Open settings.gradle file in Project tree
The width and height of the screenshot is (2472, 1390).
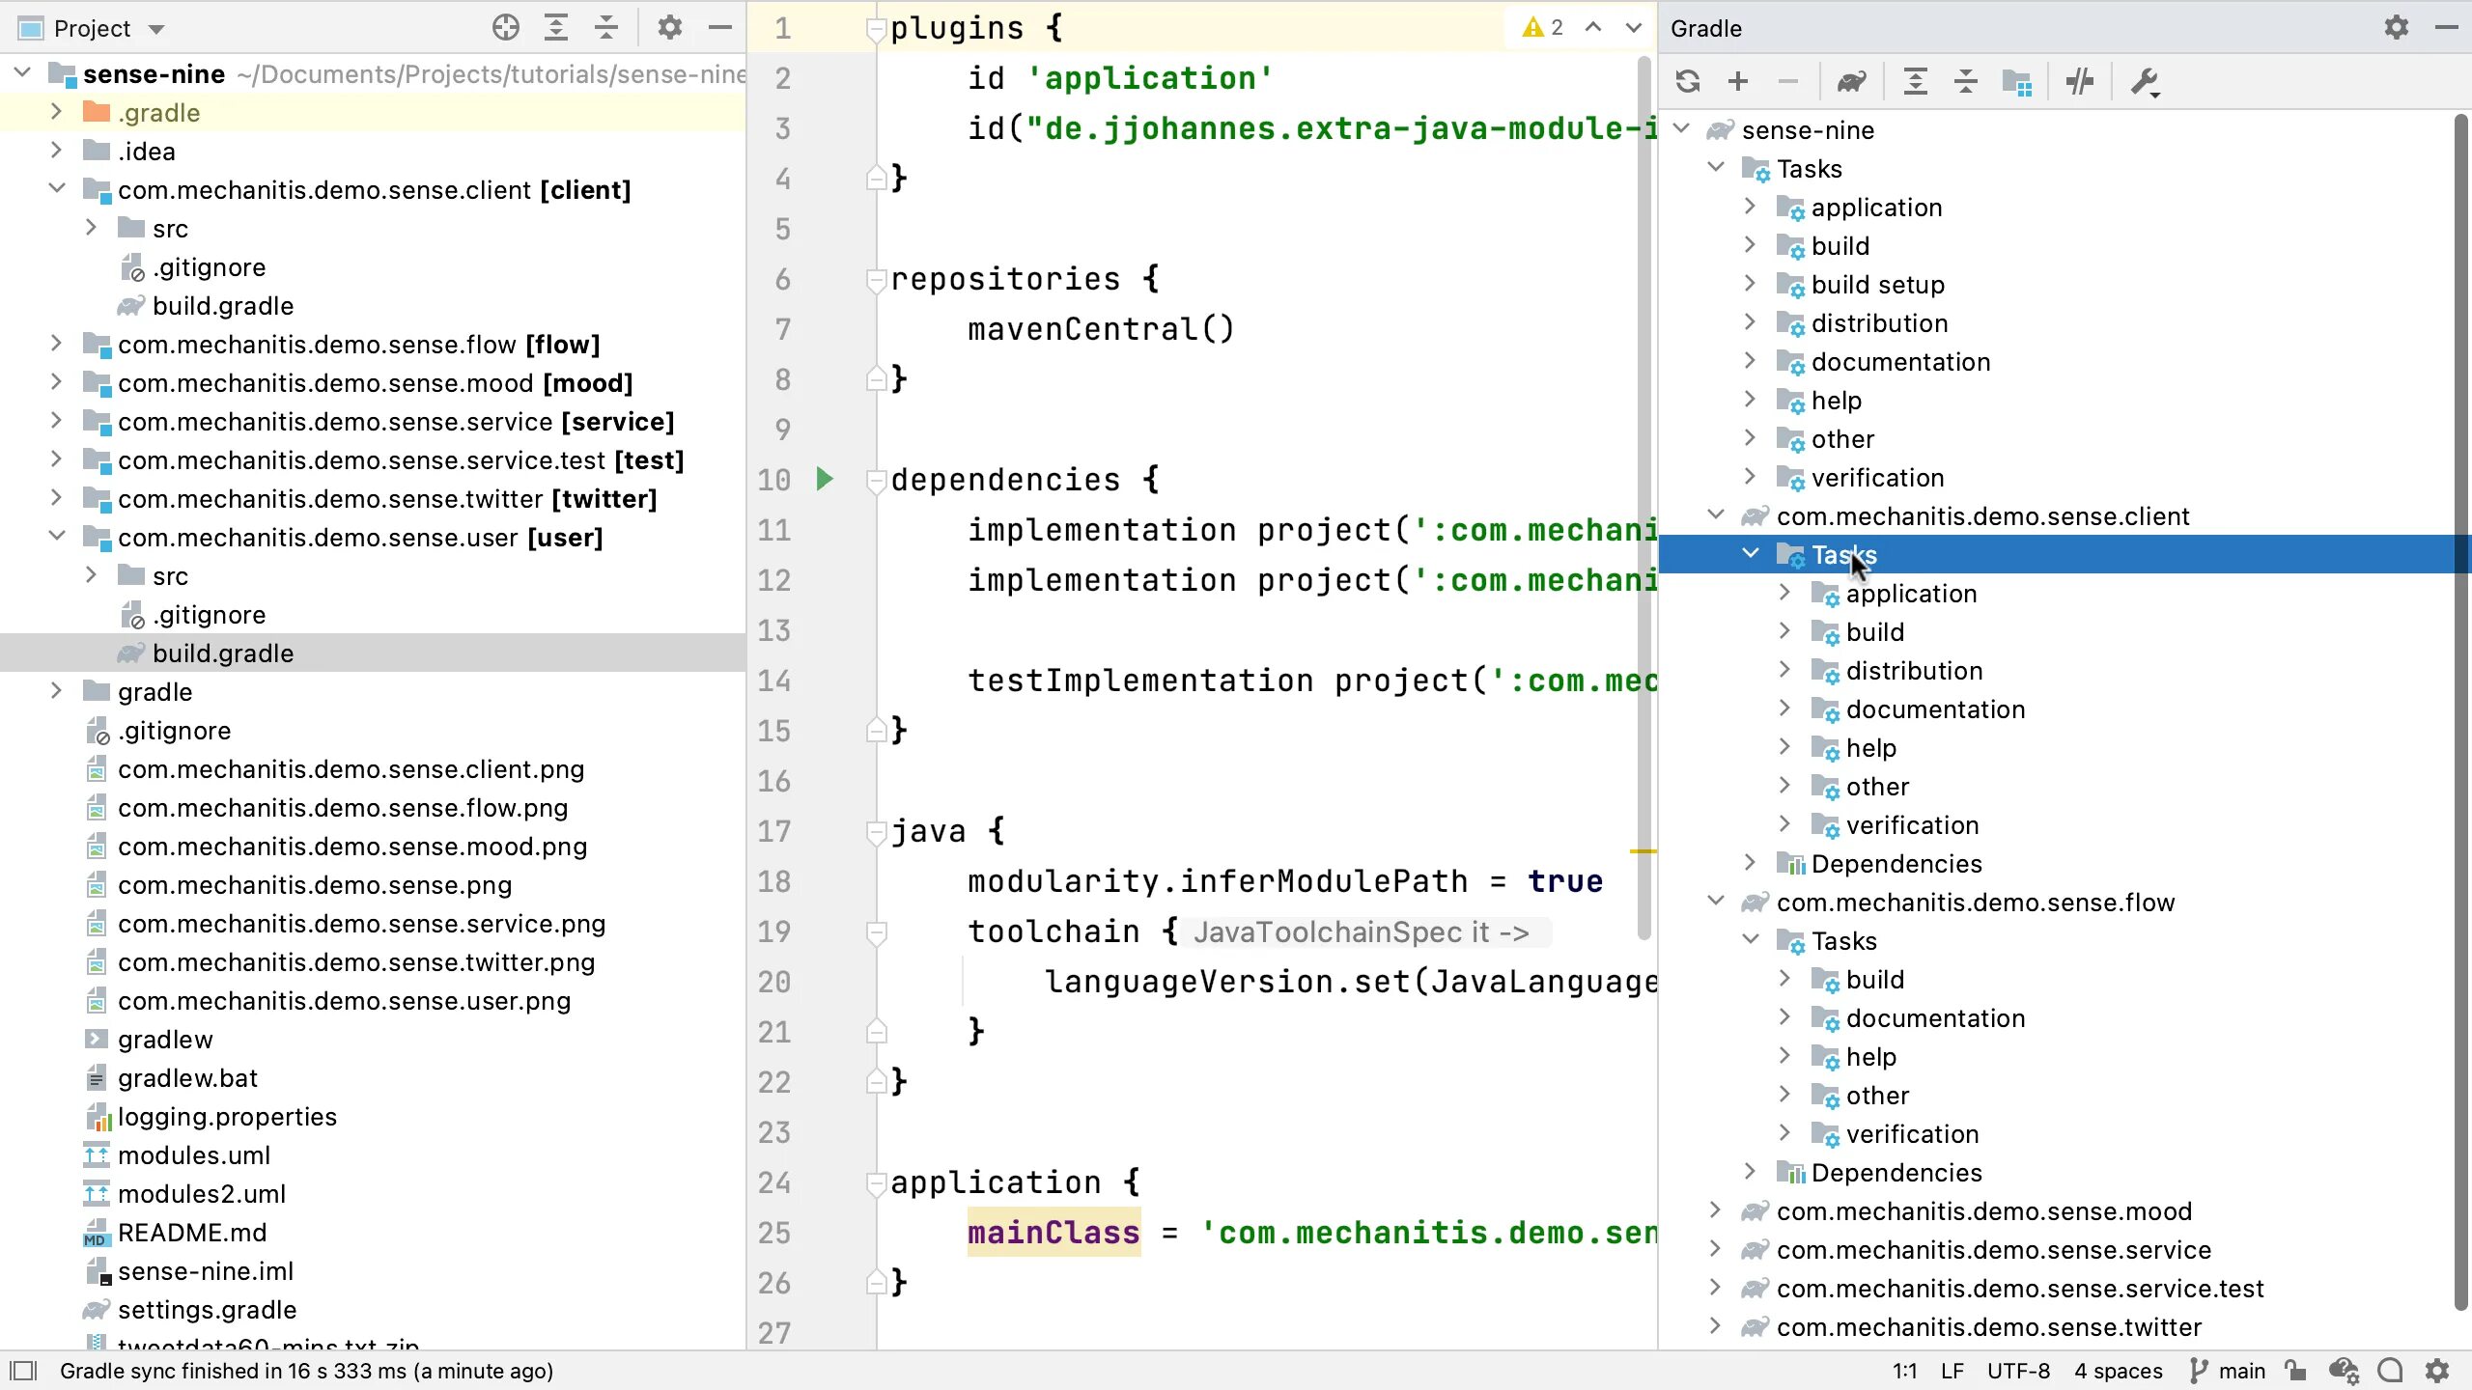point(207,1310)
